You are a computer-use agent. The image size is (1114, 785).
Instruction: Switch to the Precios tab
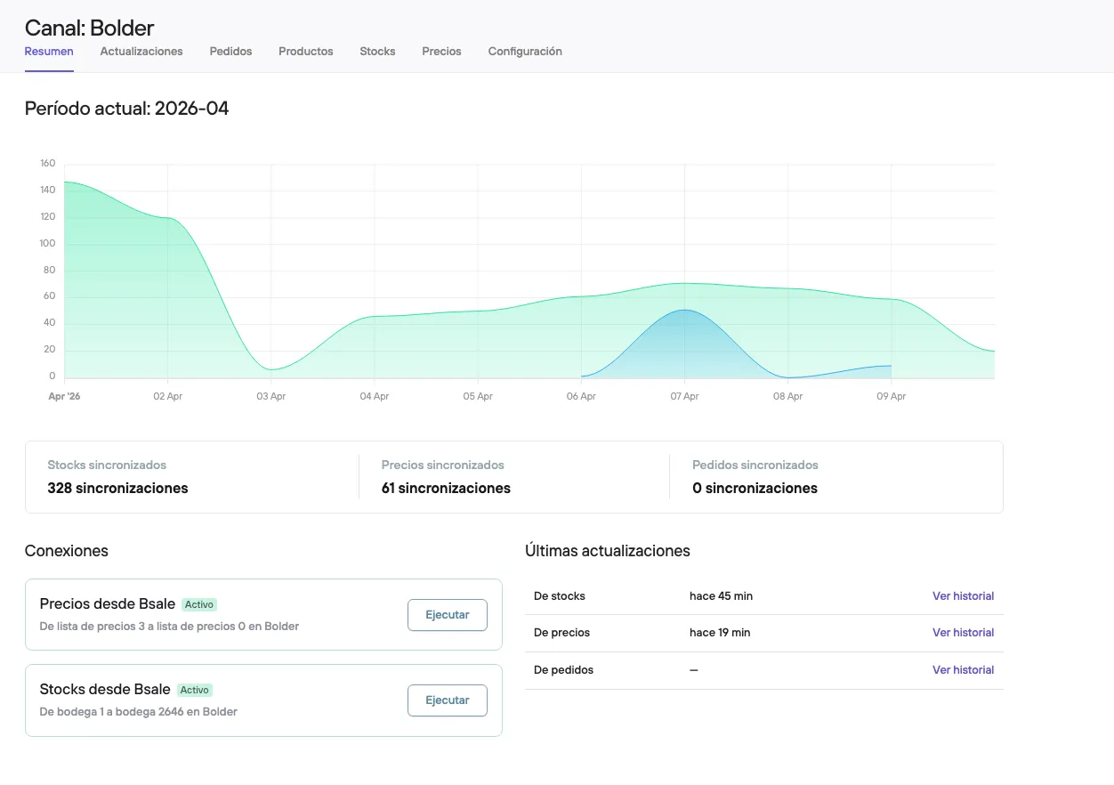pyautogui.click(x=441, y=52)
